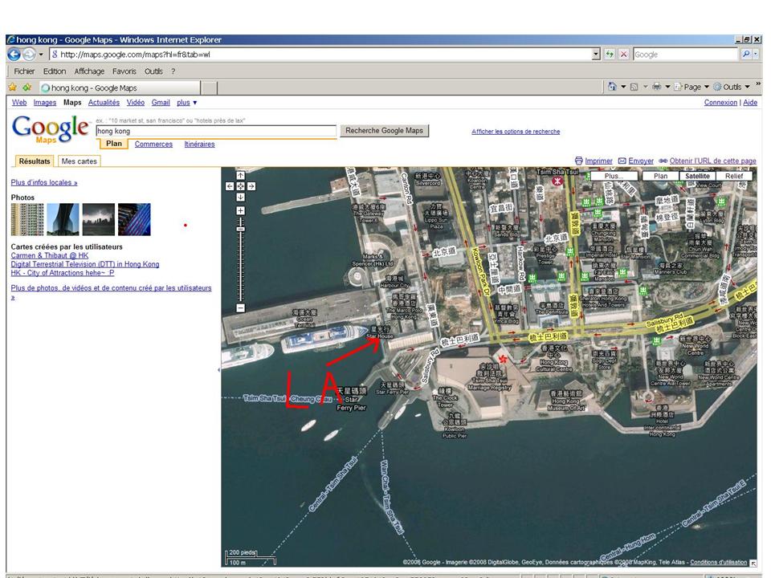The image size is (771, 578).
Task: Click the IE search magnifier button
Action: click(x=746, y=55)
